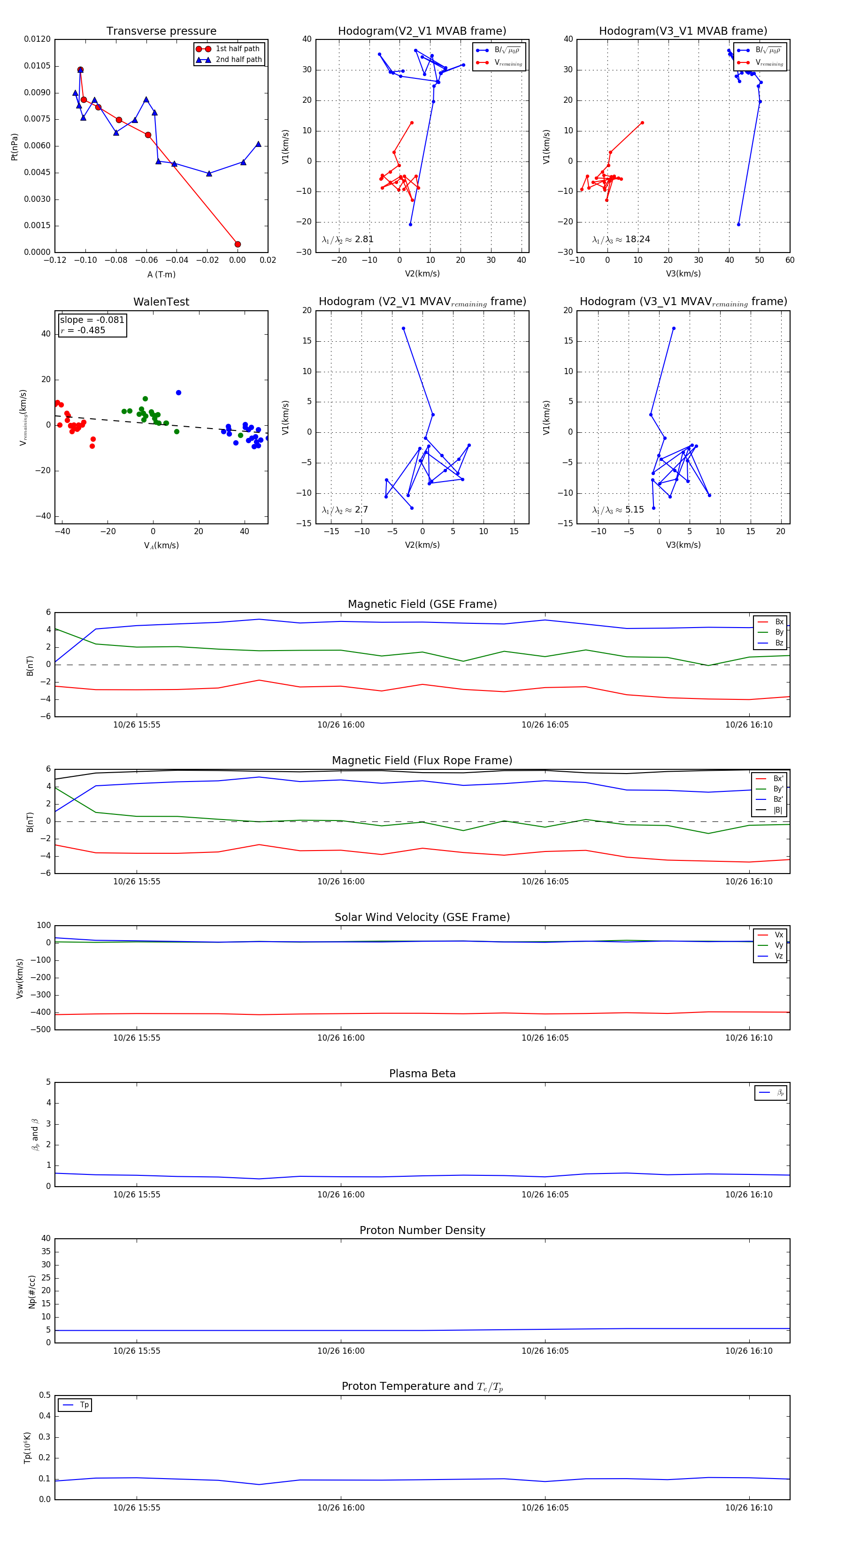Click the "Proton Number Density" title

(x=422, y=1230)
